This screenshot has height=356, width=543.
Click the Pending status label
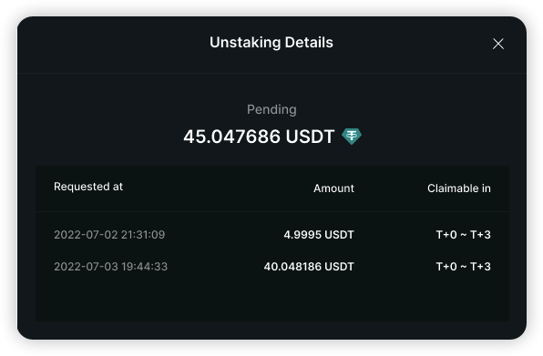[271, 109]
